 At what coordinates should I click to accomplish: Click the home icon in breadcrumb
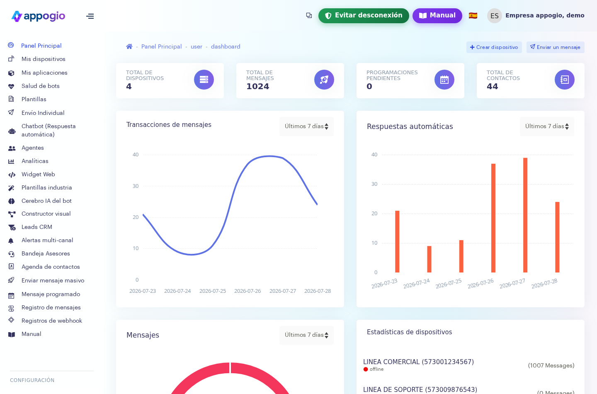[x=129, y=46]
